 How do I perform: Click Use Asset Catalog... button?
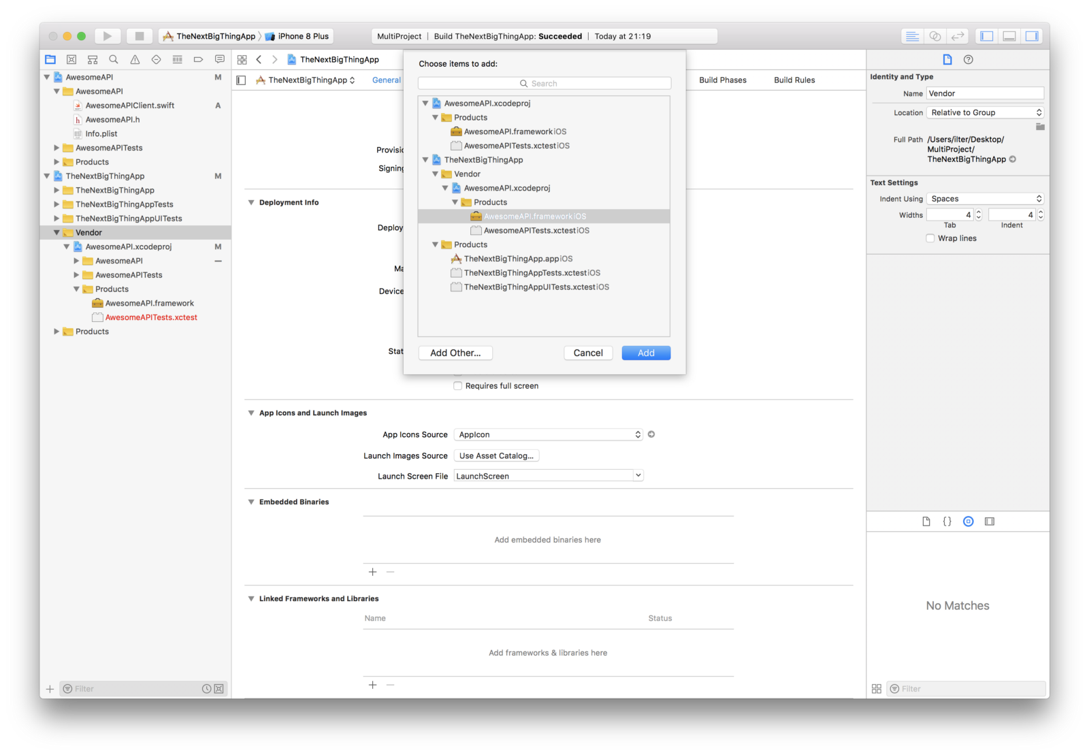coord(496,455)
